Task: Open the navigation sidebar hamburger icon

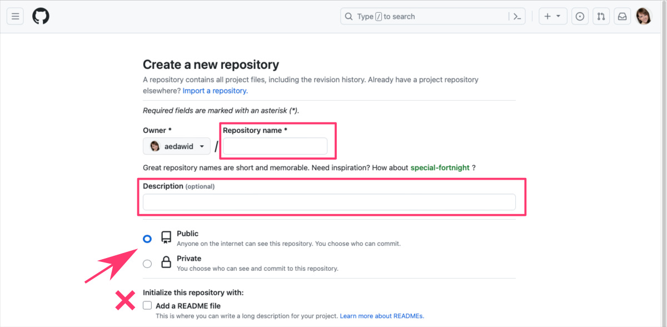Action: [15, 16]
